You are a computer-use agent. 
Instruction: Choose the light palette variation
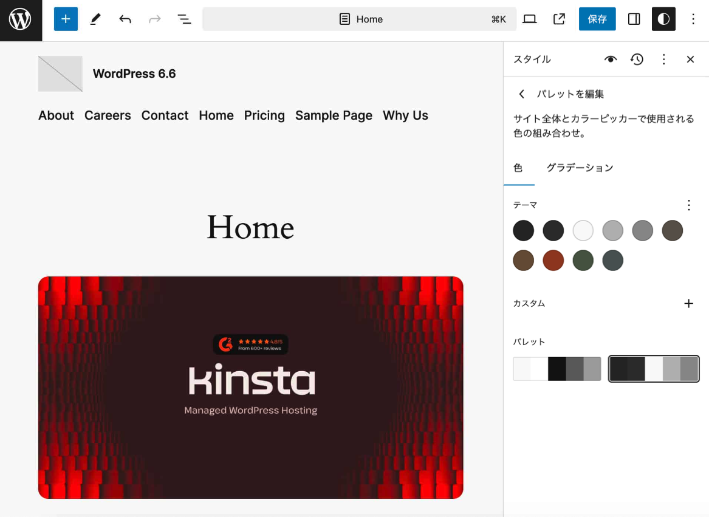point(557,369)
